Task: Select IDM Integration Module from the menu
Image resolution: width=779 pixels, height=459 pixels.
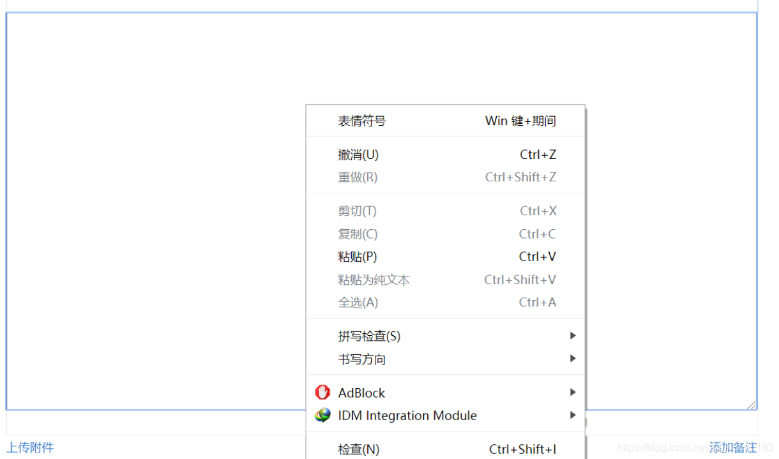Action: (x=407, y=416)
